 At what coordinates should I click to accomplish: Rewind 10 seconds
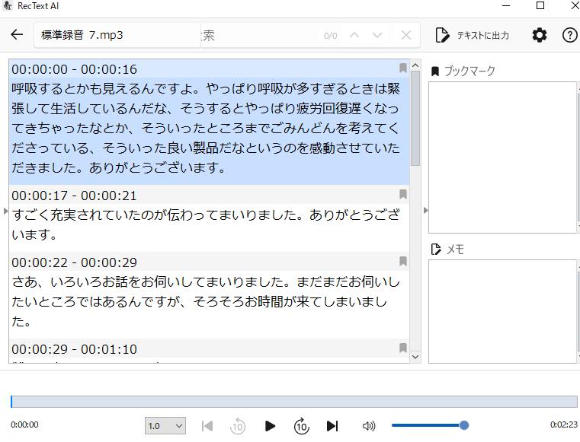coord(238,426)
